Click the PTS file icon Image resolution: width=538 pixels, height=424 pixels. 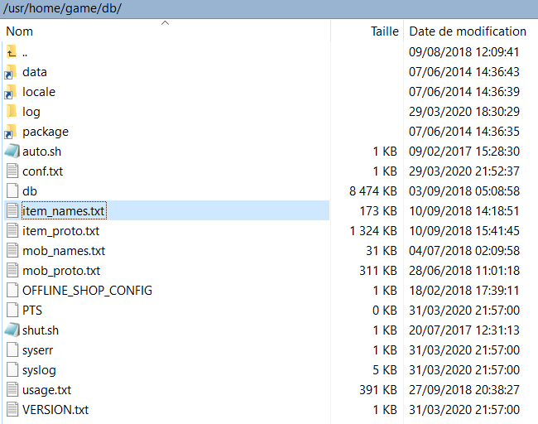click(x=12, y=311)
